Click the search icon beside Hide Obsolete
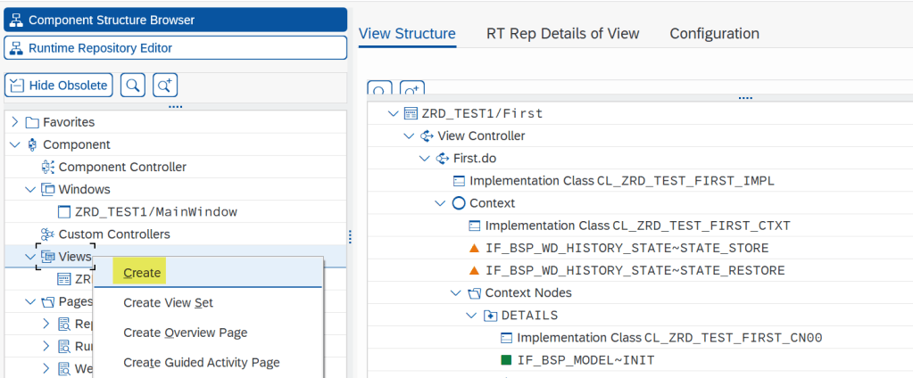Screen dimensions: 913x378 (x=133, y=86)
